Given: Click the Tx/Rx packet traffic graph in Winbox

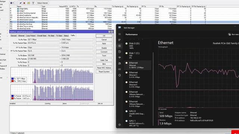Looking at the screenshot, I should [52, 93].
